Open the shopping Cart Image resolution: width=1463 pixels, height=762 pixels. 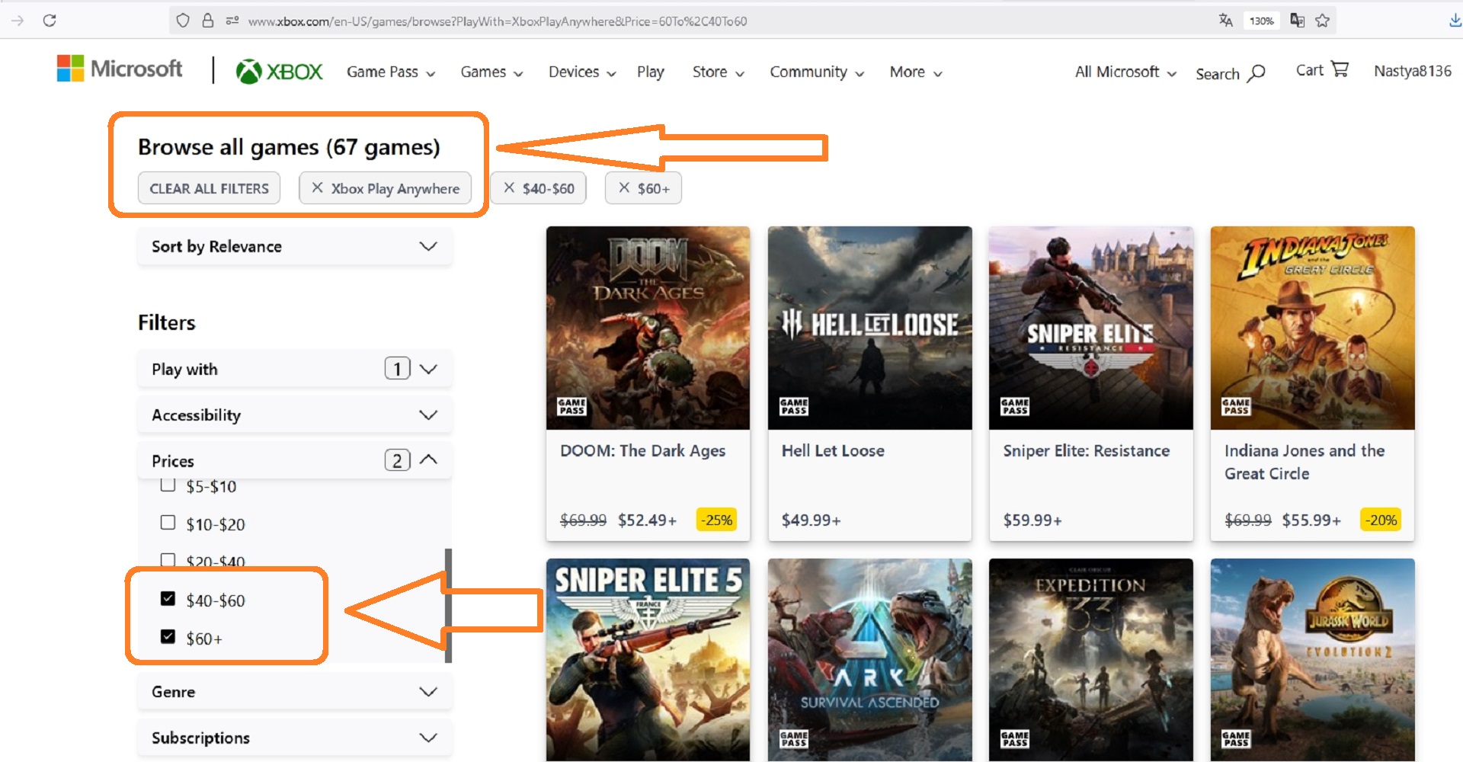click(x=1322, y=70)
